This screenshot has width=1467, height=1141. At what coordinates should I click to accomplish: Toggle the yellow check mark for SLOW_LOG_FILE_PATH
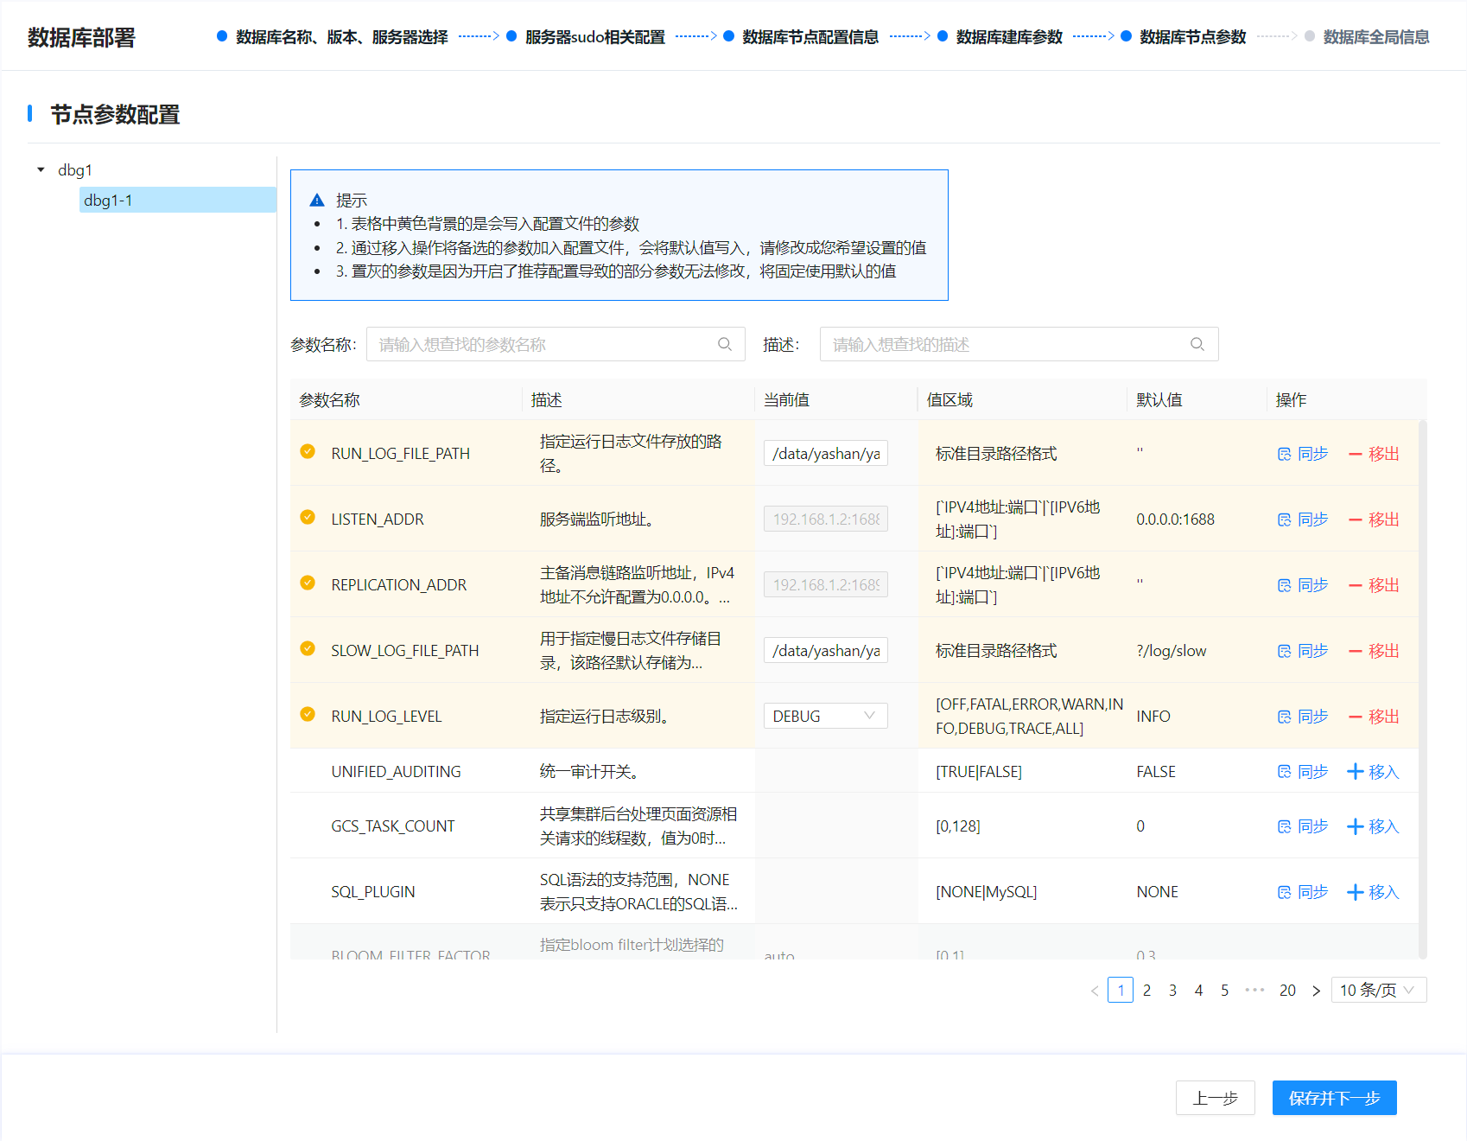[308, 648]
